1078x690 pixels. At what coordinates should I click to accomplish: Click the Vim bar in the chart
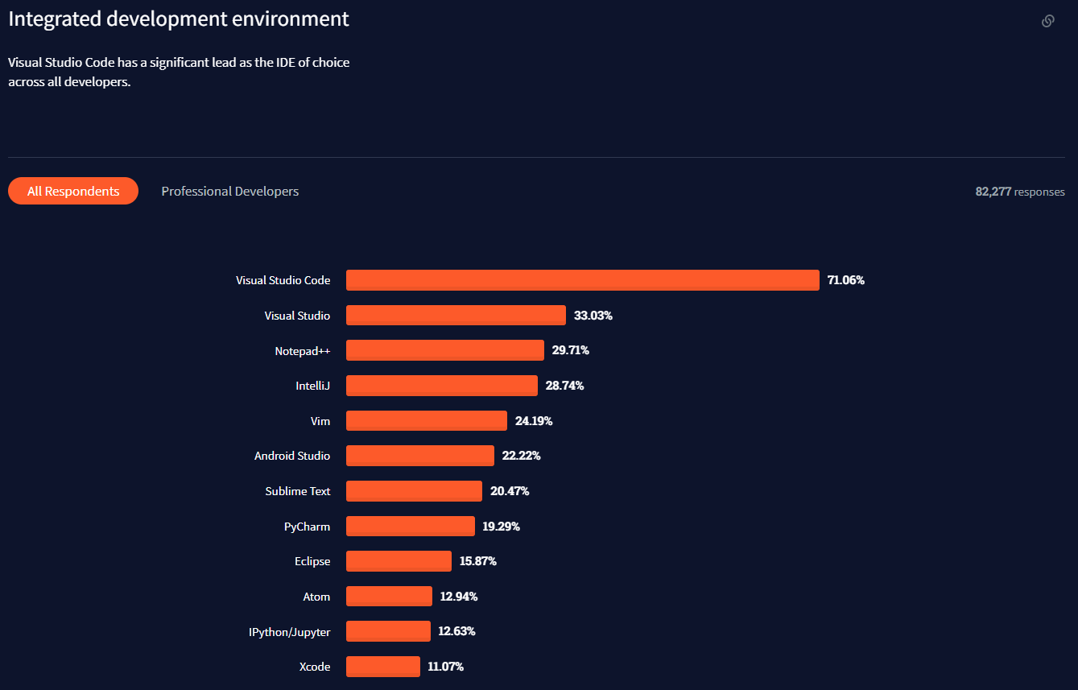[427, 420]
